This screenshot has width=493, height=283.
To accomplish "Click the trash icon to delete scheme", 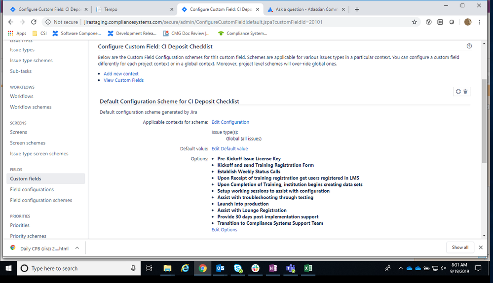I will point(465,91).
